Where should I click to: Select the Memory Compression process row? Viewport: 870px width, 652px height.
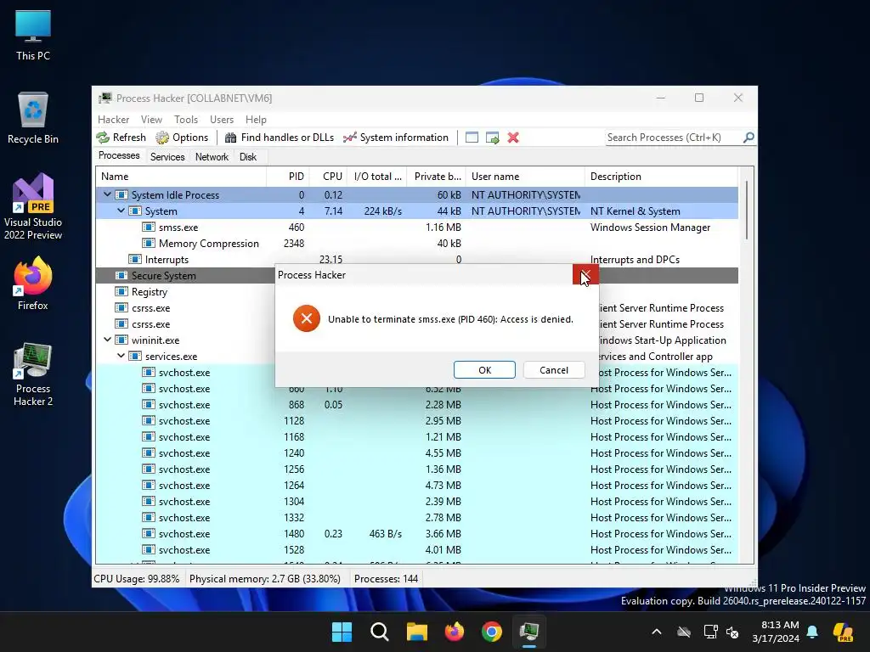416,244
